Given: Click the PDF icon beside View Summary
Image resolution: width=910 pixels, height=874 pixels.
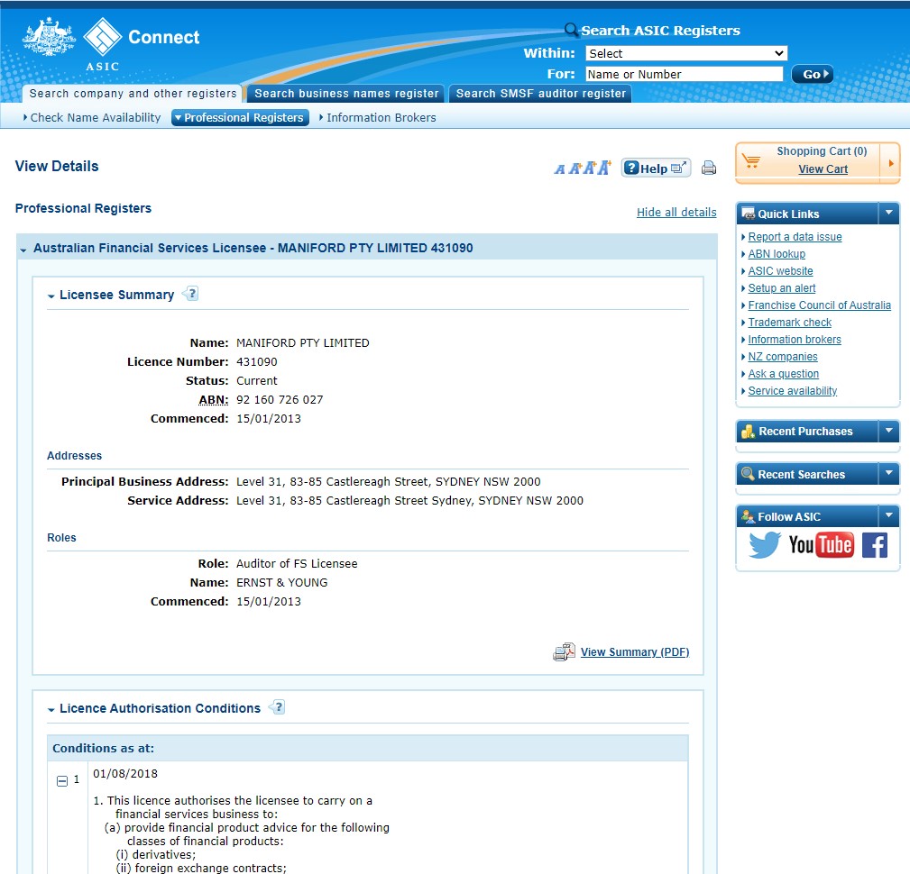Looking at the screenshot, I should point(564,651).
